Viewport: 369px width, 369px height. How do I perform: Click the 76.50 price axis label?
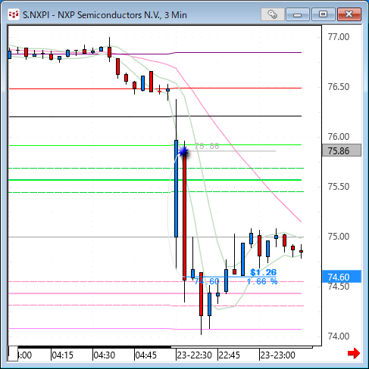pos(339,87)
